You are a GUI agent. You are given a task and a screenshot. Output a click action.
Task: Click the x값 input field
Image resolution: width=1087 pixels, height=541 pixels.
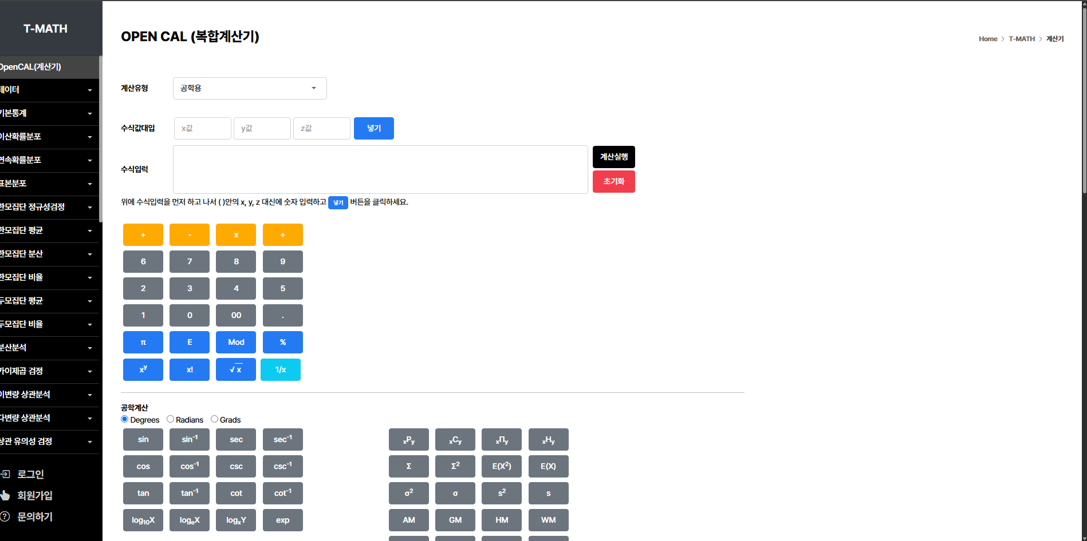point(203,128)
